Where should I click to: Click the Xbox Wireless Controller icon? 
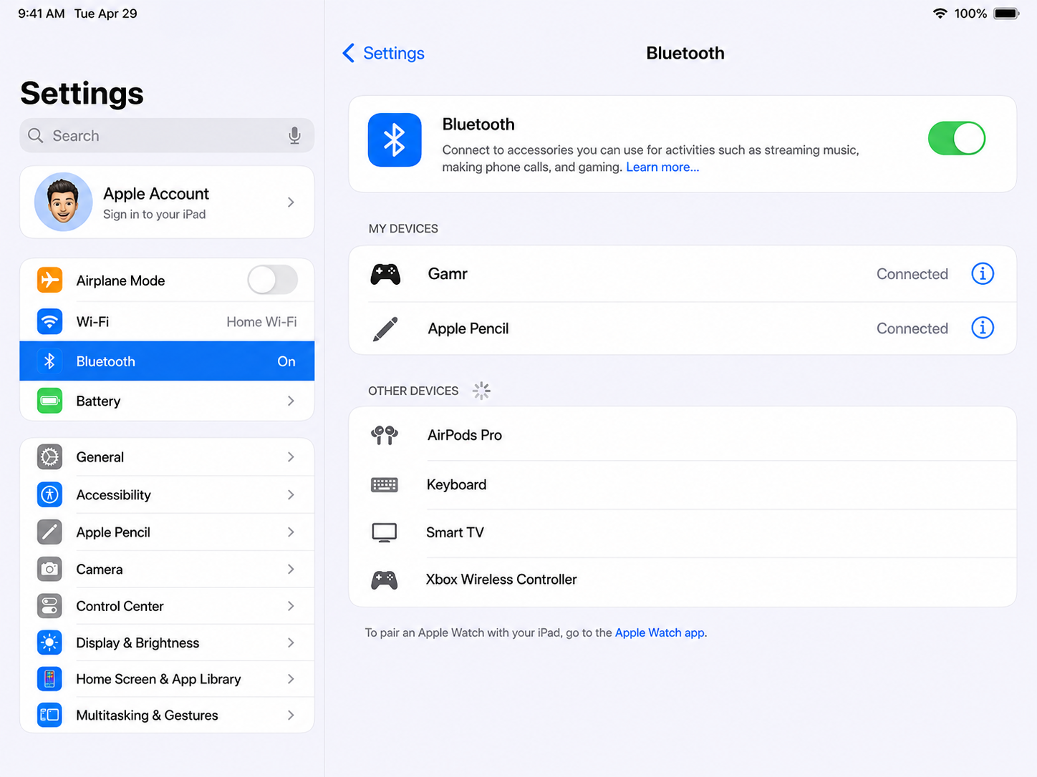click(385, 580)
